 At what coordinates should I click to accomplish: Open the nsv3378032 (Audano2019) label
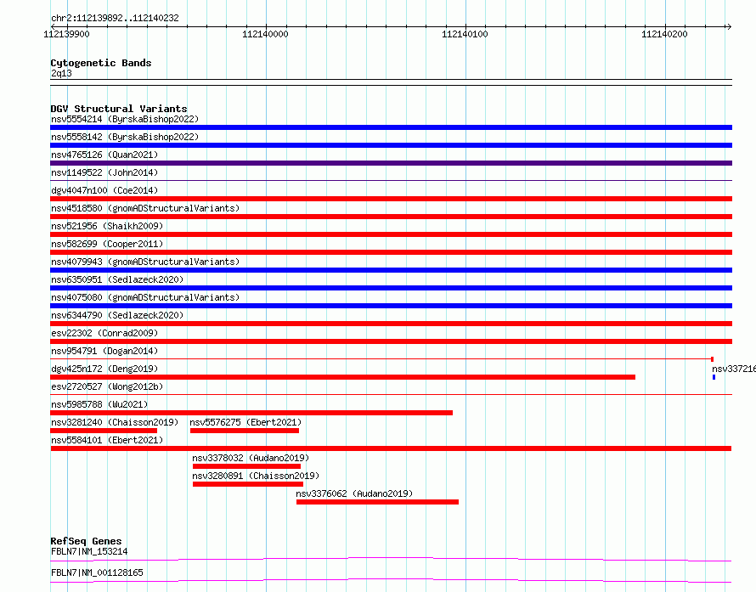coord(251,458)
